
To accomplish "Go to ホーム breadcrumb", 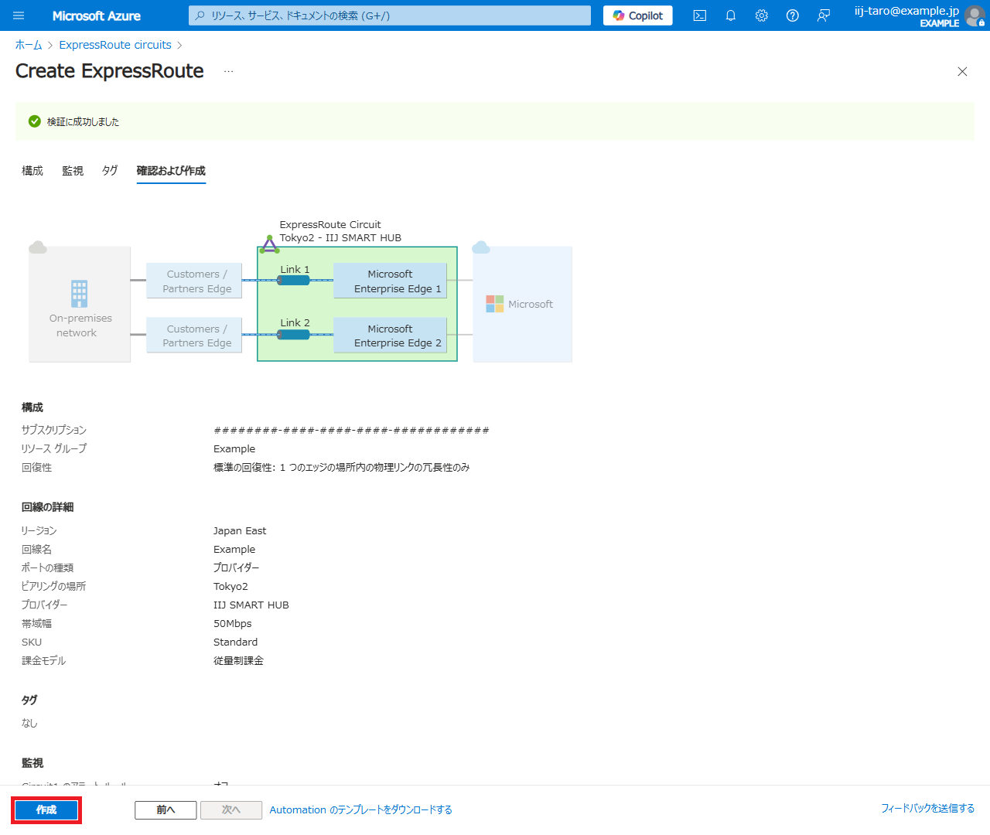I will (x=29, y=45).
